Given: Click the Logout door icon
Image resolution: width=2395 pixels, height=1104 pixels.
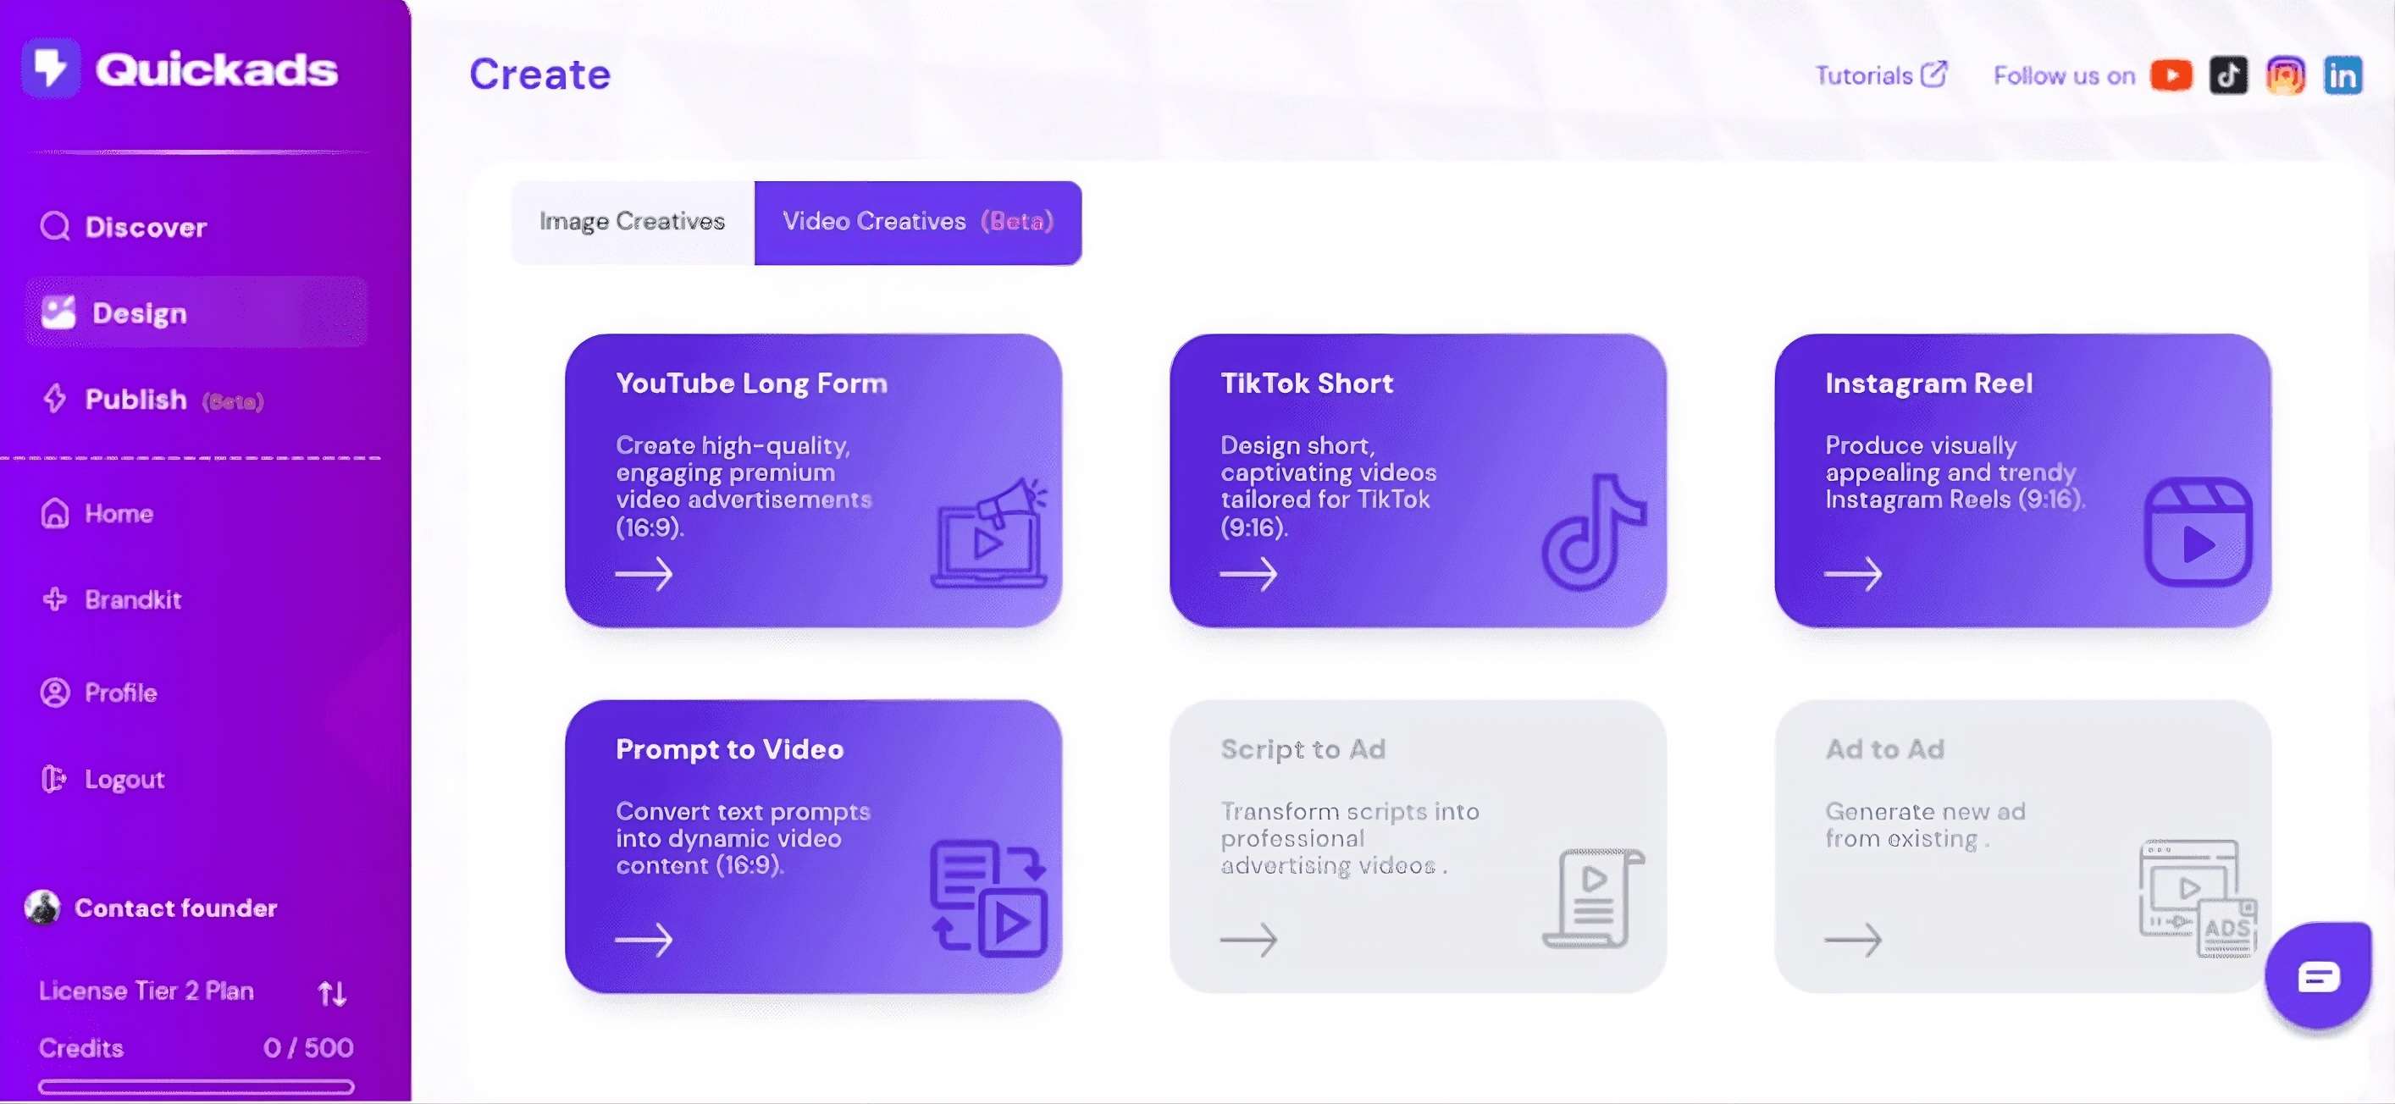Looking at the screenshot, I should [54, 778].
